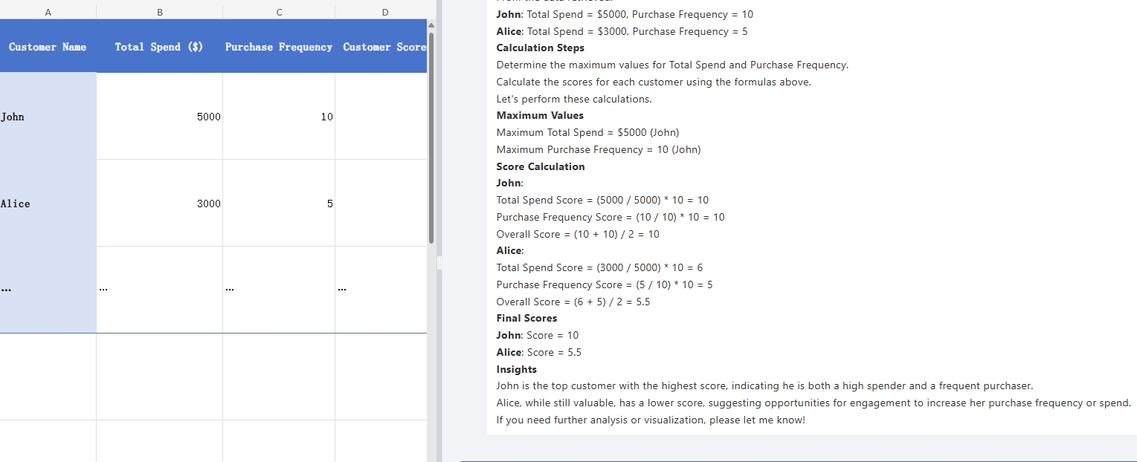
Task: Select column D header
Action: 384,12
